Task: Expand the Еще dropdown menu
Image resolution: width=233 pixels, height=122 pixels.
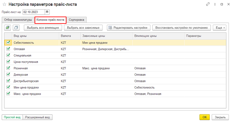Action: 220,28
